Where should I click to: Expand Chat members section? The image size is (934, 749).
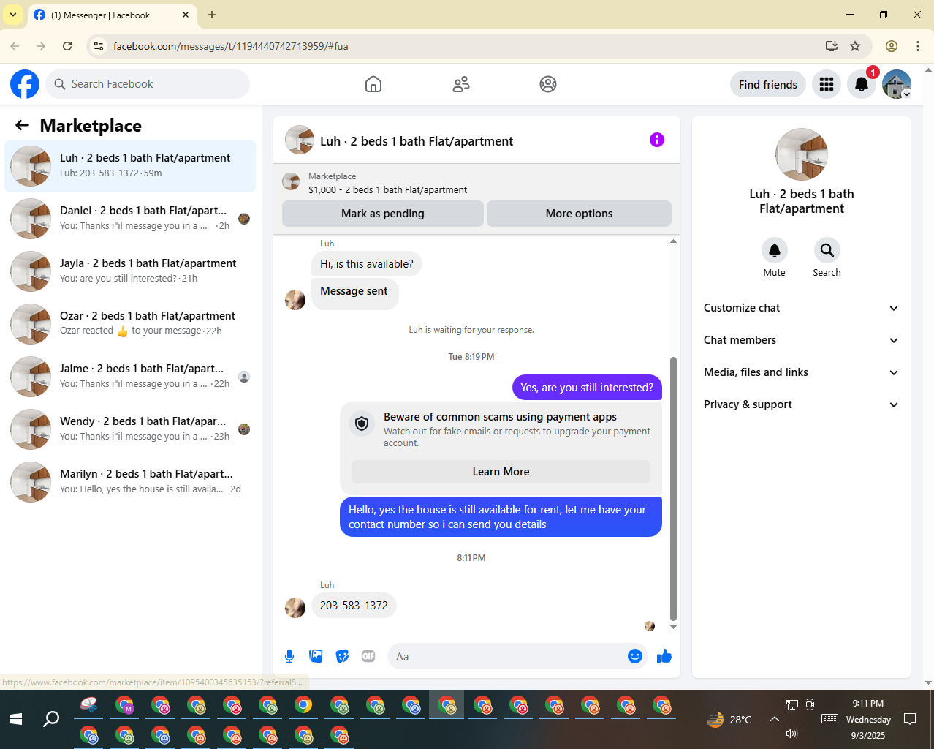(x=802, y=340)
